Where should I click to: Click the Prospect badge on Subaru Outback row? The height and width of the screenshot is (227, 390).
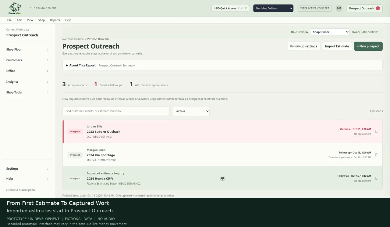point(75,132)
